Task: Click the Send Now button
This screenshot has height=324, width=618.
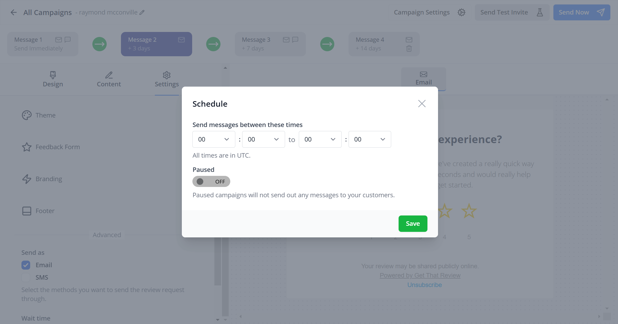Action: [581, 12]
